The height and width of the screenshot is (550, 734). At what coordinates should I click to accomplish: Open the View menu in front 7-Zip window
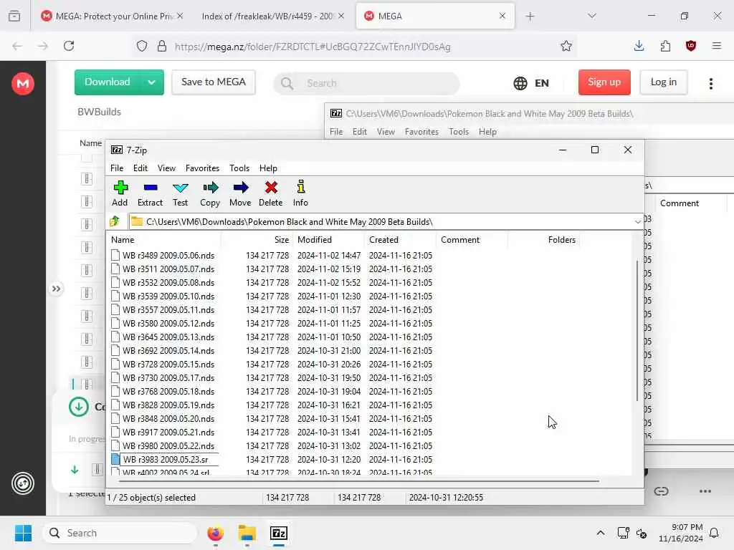tap(166, 168)
